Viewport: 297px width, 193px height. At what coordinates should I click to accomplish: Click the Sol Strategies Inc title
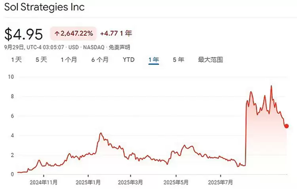click(44, 7)
